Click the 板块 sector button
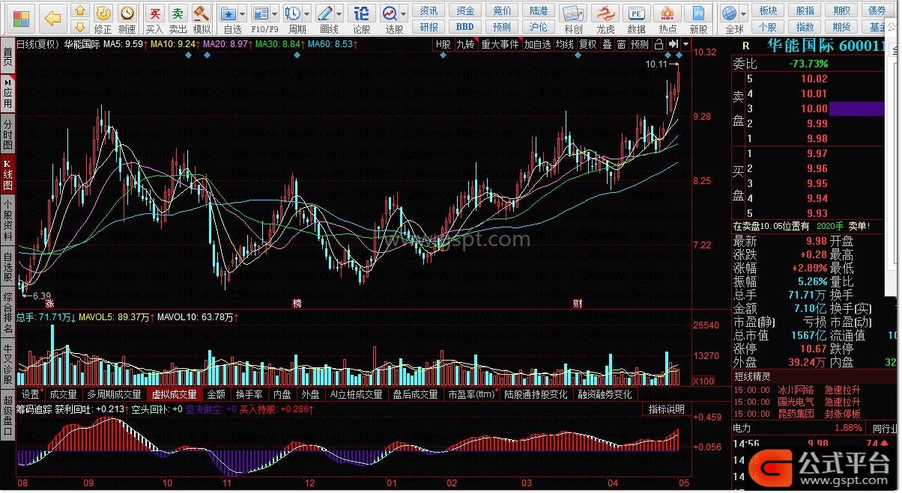The height and width of the screenshot is (493, 902). 768,10
